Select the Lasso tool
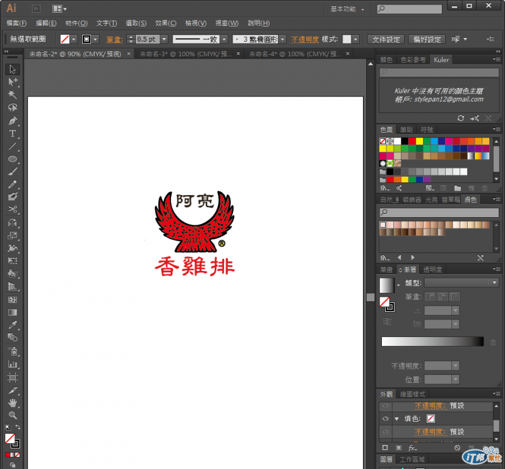This screenshot has height=469, width=505. (x=12, y=107)
